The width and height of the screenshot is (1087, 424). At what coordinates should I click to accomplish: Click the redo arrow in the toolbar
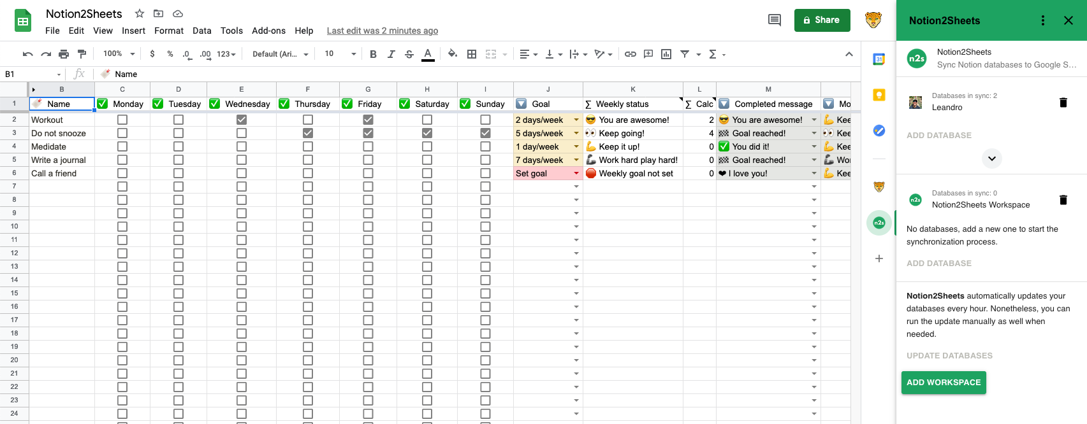point(46,54)
